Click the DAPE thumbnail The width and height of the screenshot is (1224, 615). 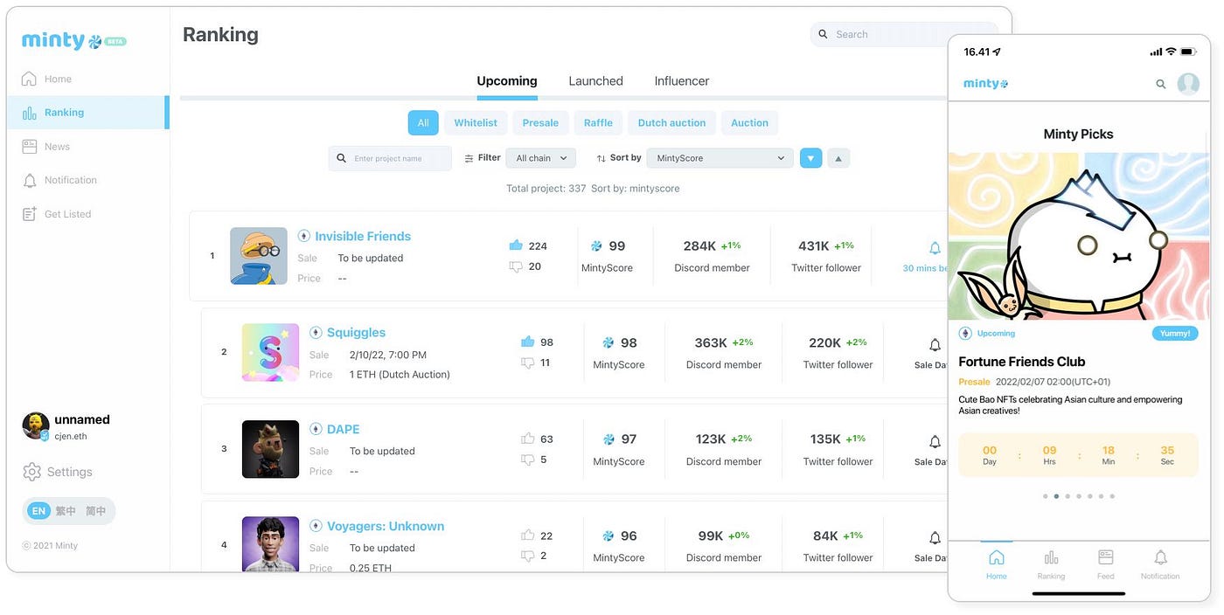270,449
